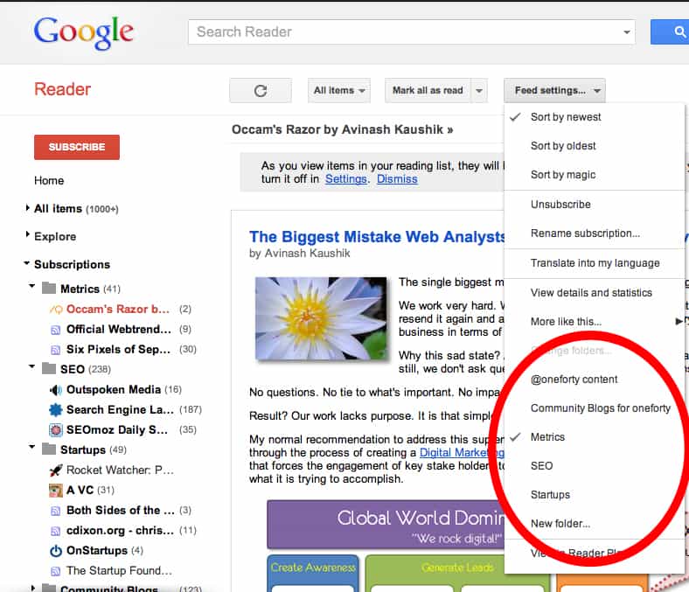Viewport: 689px width, 592px height.
Task: Click Create Awareness box in diagram
Action: pos(313,574)
